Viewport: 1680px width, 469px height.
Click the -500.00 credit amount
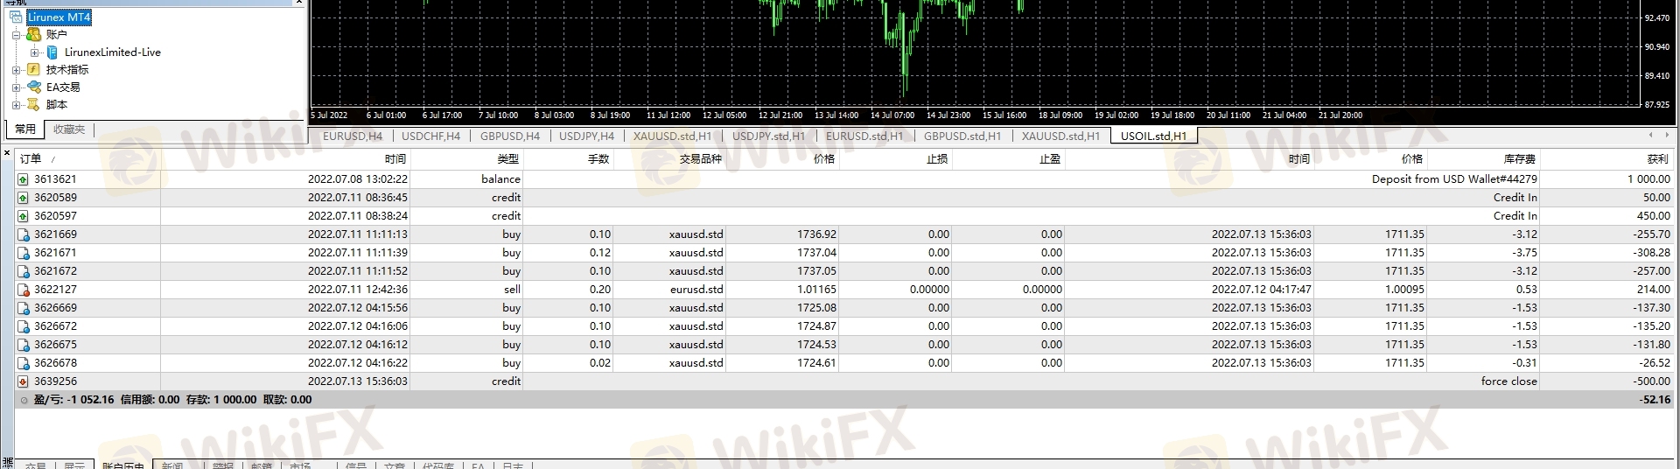coord(1652,381)
